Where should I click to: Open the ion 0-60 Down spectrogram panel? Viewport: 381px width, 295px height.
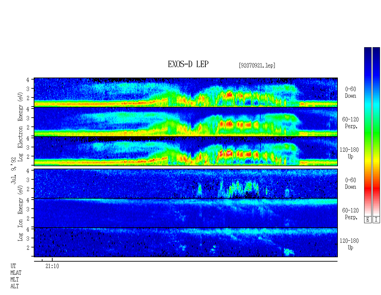[x=186, y=183]
